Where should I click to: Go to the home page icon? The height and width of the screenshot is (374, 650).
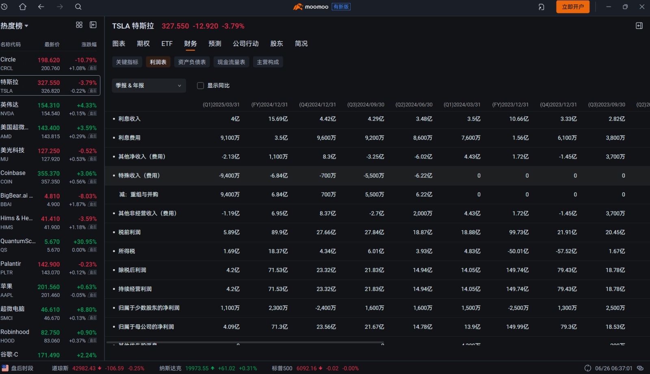[x=23, y=7]
